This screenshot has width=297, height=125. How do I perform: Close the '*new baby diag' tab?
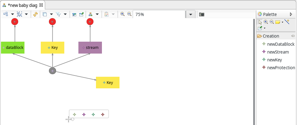(41, 5)
